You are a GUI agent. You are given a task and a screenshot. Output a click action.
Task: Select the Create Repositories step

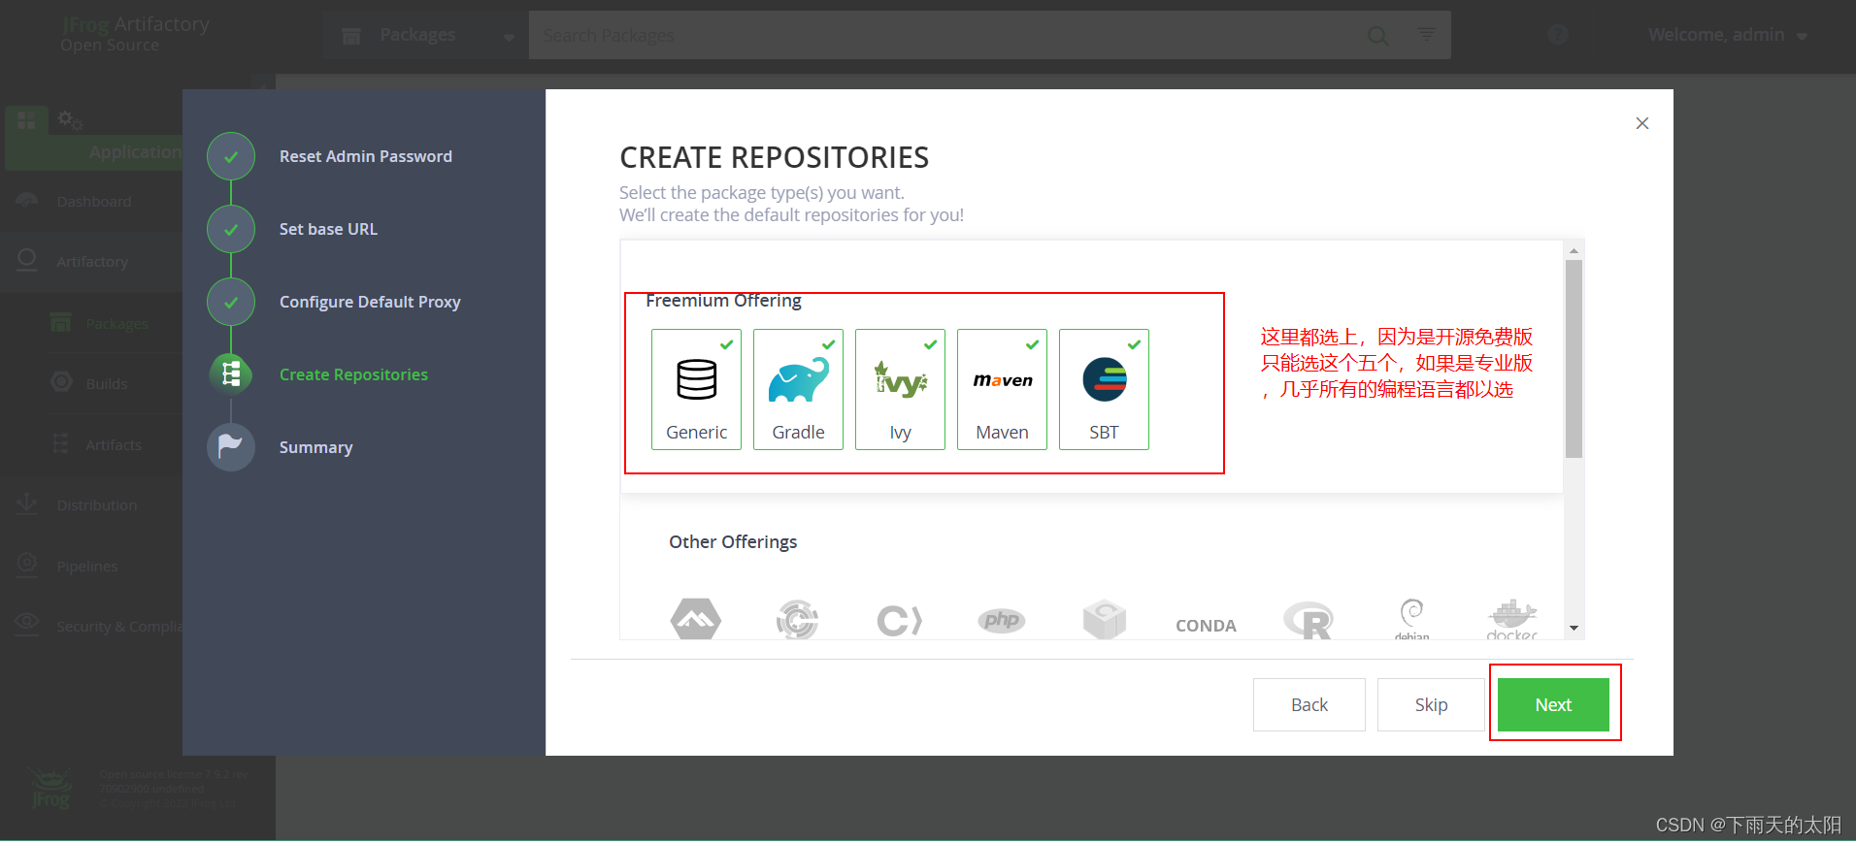[353, 374]
